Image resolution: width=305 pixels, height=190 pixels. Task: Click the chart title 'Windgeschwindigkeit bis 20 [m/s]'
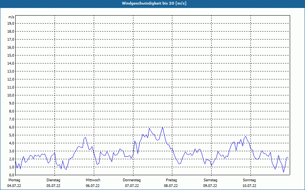point(154,3)
